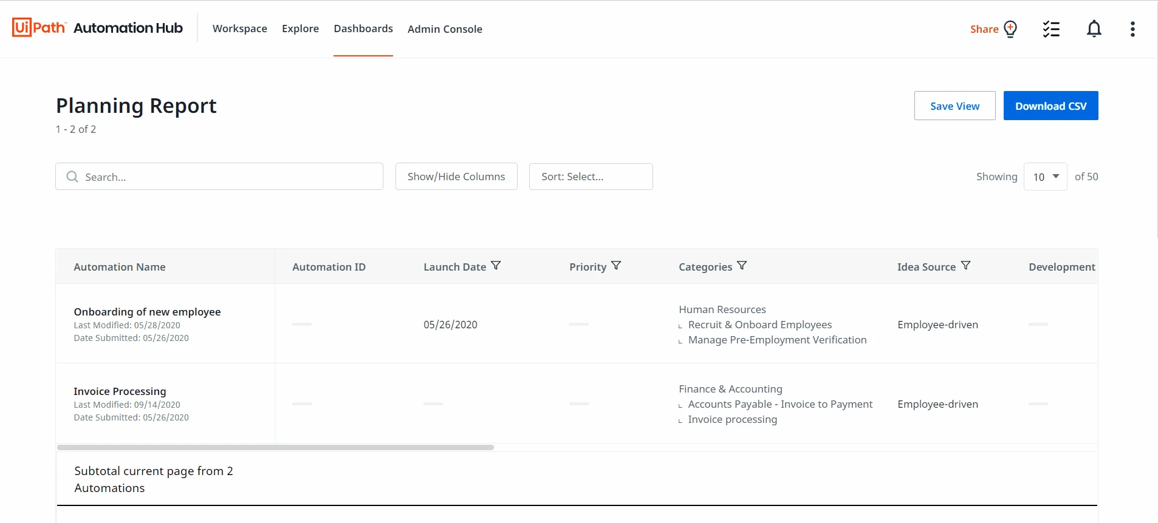Select the Dashboards tab
The height and width of the screenshot is (523, 1158).
tap(363, 29)
